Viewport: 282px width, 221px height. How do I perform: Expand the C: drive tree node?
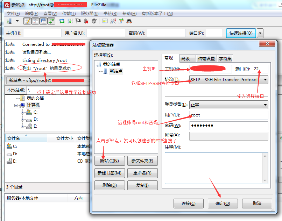click(x=23, y=112)
